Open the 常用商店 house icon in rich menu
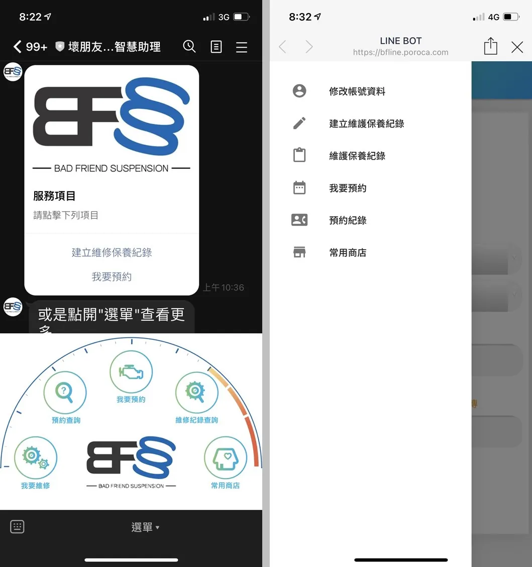 [225, 458]
